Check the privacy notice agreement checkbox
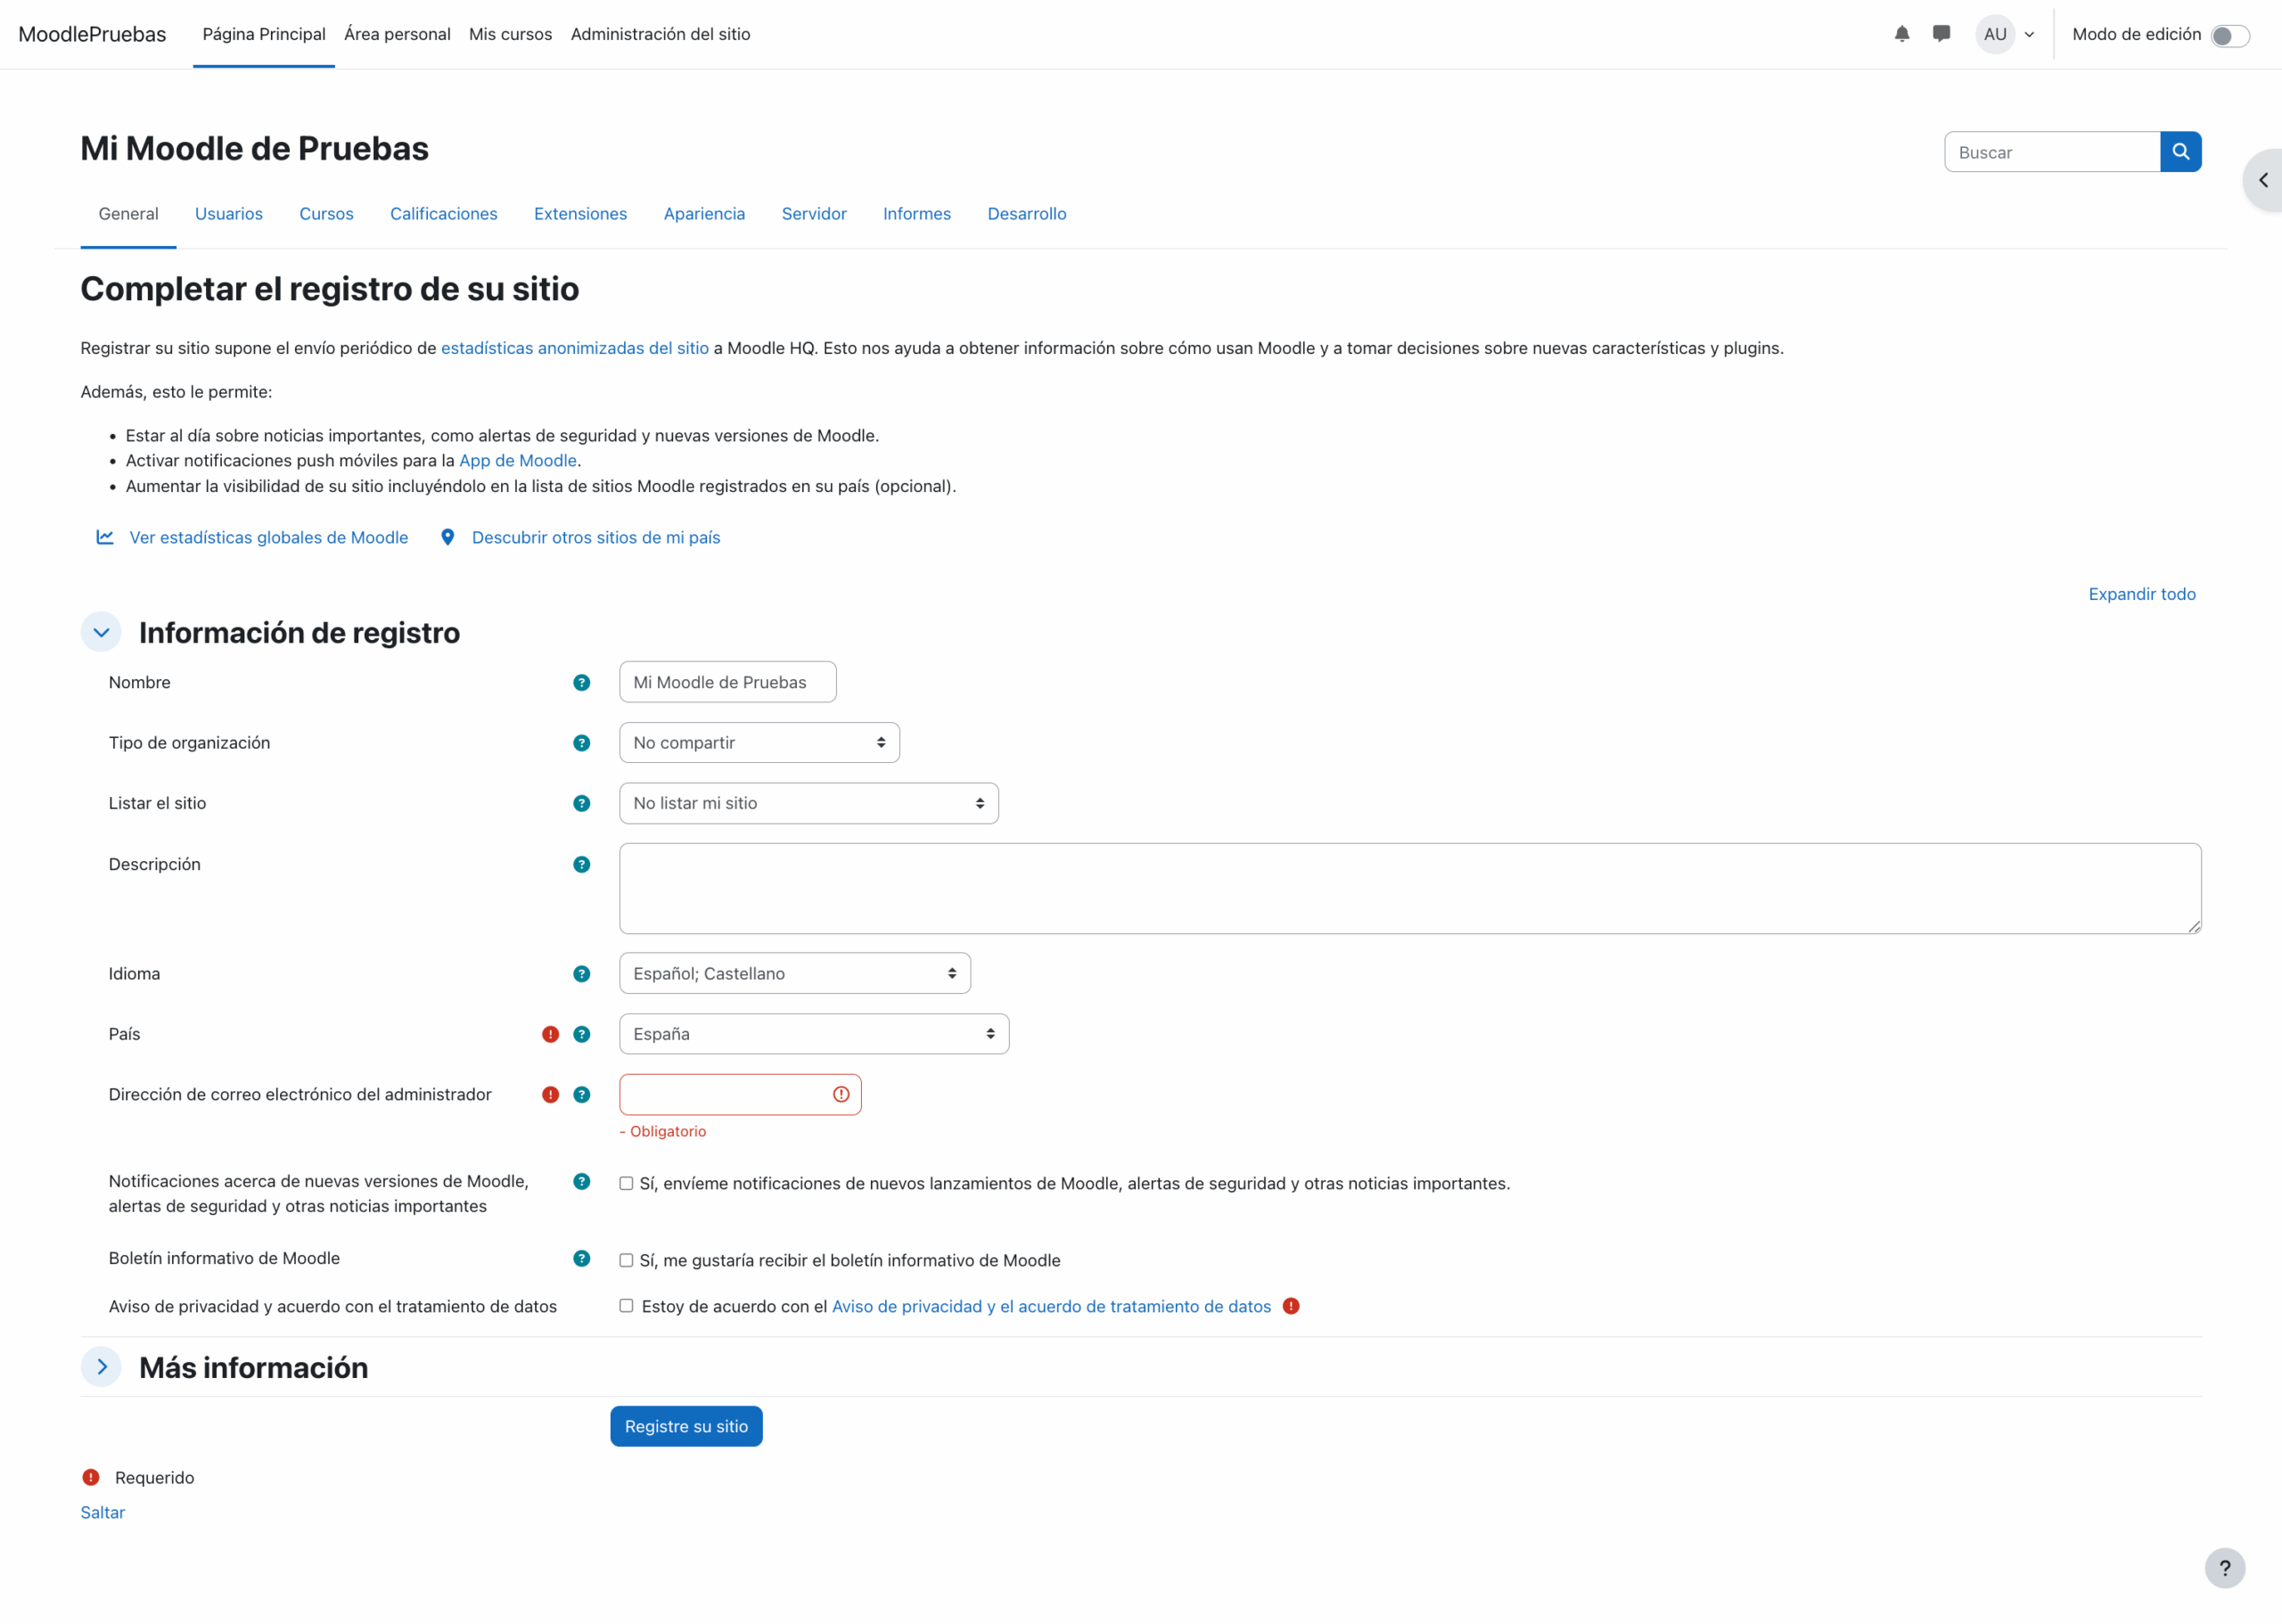Screen dimensions: 2282x1624 click(x=626, y=1306)
